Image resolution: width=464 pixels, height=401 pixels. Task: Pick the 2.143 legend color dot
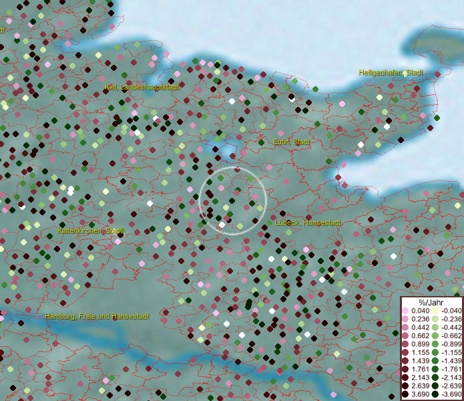(405, 378)
